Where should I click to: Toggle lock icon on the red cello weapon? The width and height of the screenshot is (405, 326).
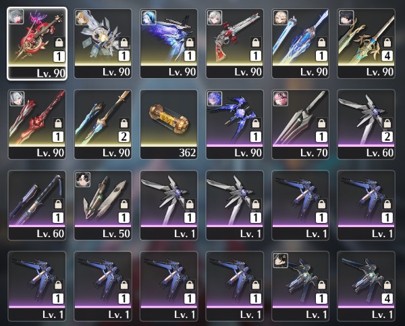pyautogui.click(x=59, y=42)
